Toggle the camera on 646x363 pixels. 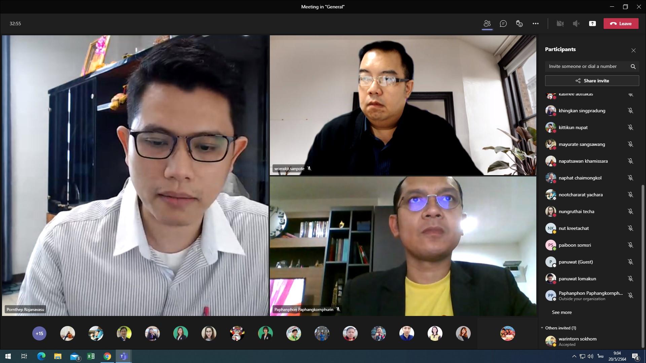point(560,24)
